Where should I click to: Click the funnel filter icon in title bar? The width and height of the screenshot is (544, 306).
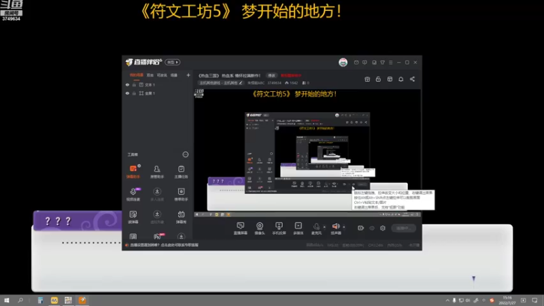click(382, 63)
